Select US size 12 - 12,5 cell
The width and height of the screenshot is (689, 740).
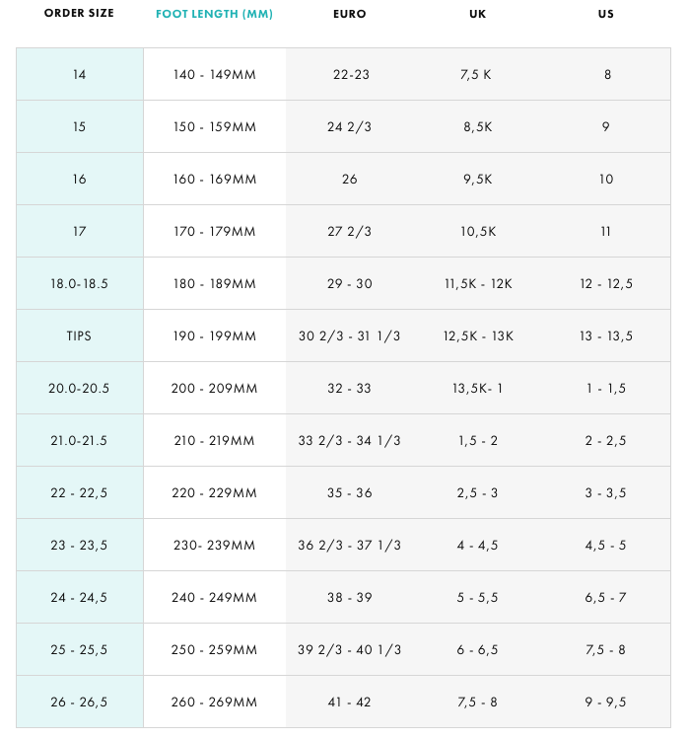click(x=606, y=283)
